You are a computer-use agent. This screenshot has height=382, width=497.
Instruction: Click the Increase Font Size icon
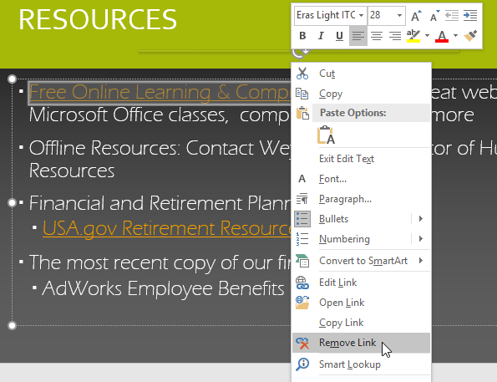point(416,16)
